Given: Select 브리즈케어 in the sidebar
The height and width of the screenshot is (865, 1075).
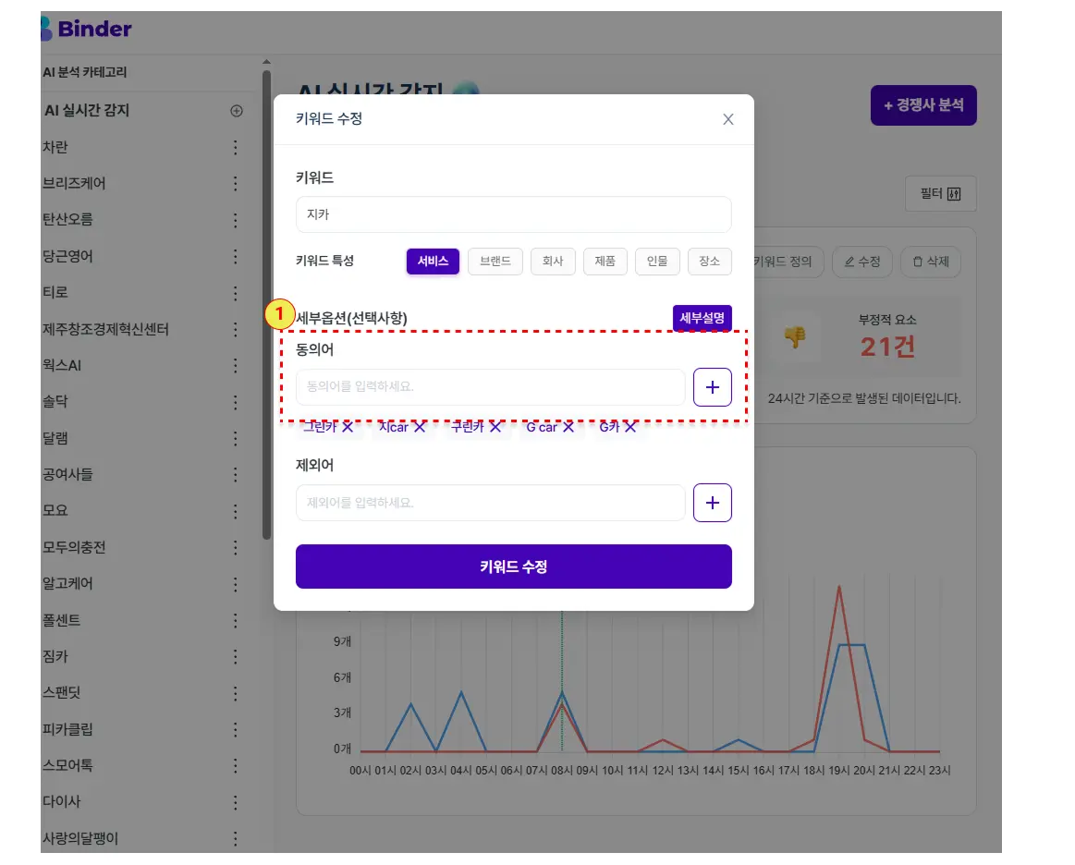Looking at the screenshot, I should pos(74,184).
